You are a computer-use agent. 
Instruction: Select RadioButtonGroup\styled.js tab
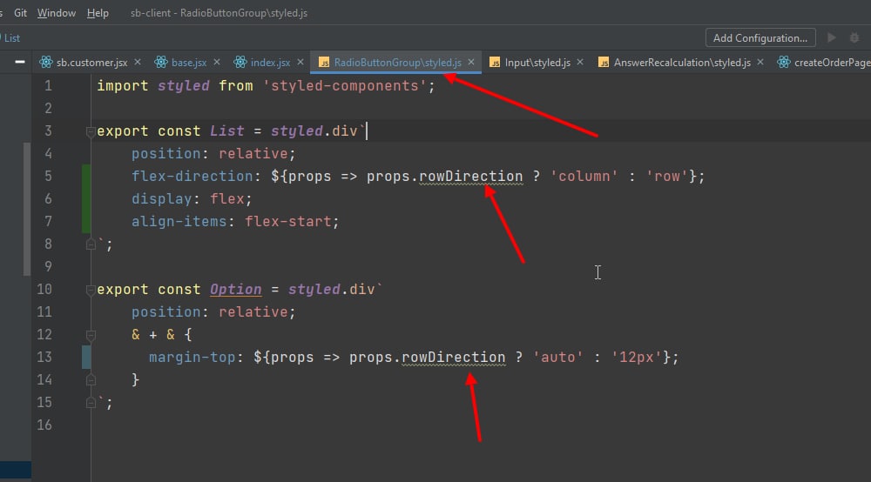(x=398, y=63)
